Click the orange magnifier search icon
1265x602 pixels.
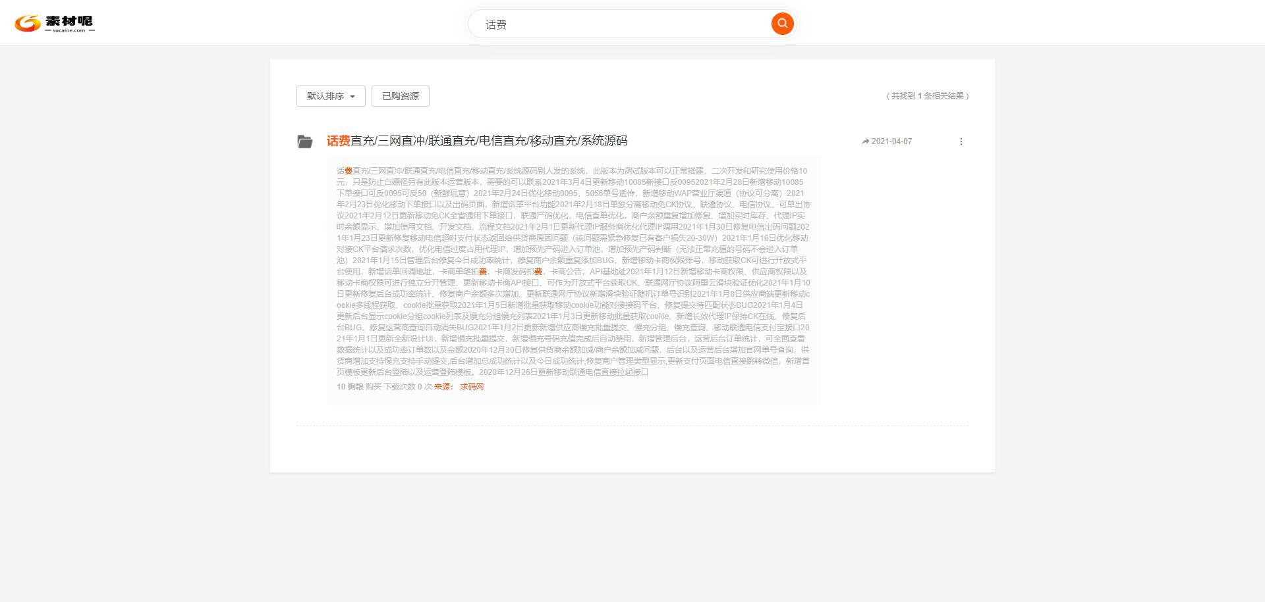(781, 23)
